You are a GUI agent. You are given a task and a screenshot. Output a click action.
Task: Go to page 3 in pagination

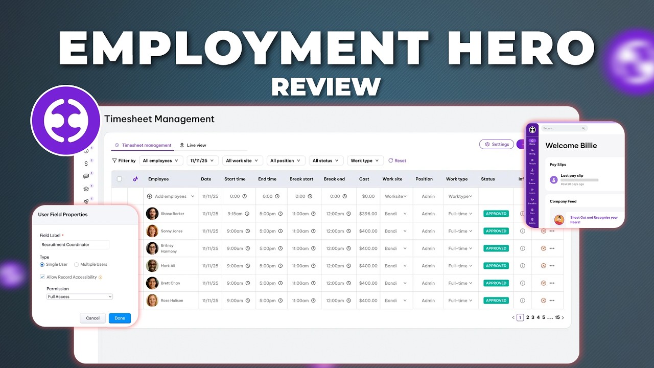(x=533, y=317)
